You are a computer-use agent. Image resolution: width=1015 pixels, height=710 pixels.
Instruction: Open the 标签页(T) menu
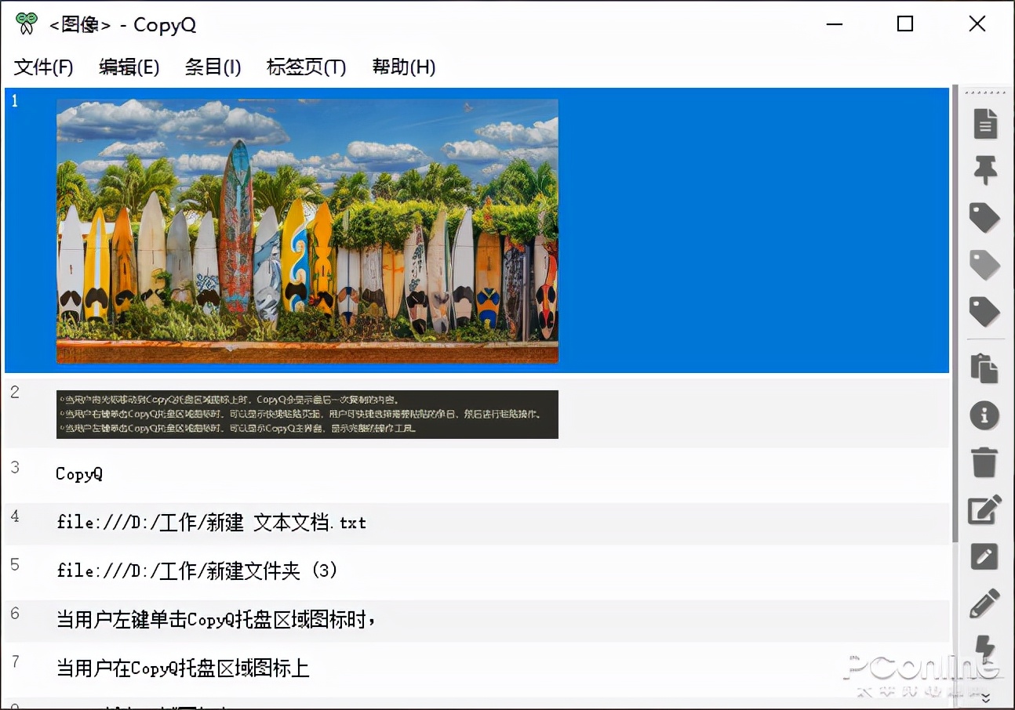pyautogui.click(x=305, y=67)
